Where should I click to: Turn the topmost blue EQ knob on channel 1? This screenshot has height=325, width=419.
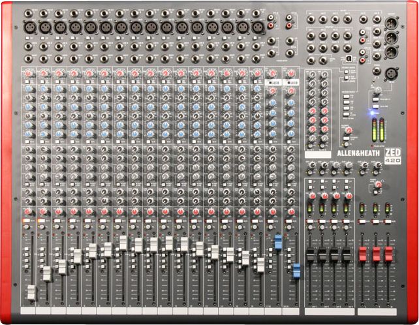(x=28, y=89)
